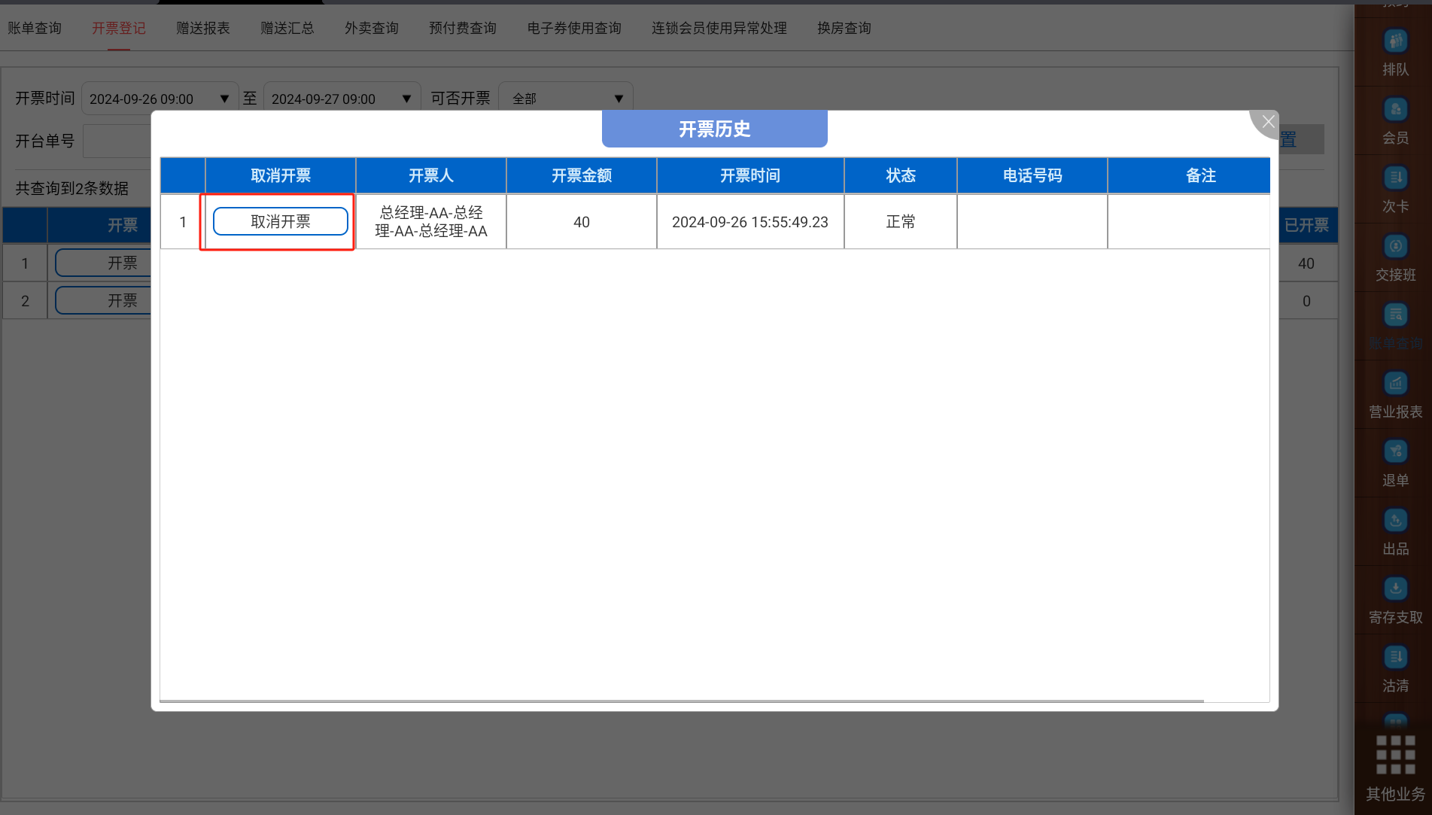This screenshot has height=815, width=1432.
Task: Select the 总经理-AA invoicer cell
Action: tap(430, 221)
